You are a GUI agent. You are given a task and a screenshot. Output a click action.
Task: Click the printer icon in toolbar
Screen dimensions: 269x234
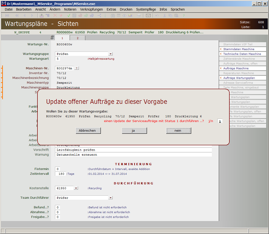pyautogui.click(x=139, y=16)
